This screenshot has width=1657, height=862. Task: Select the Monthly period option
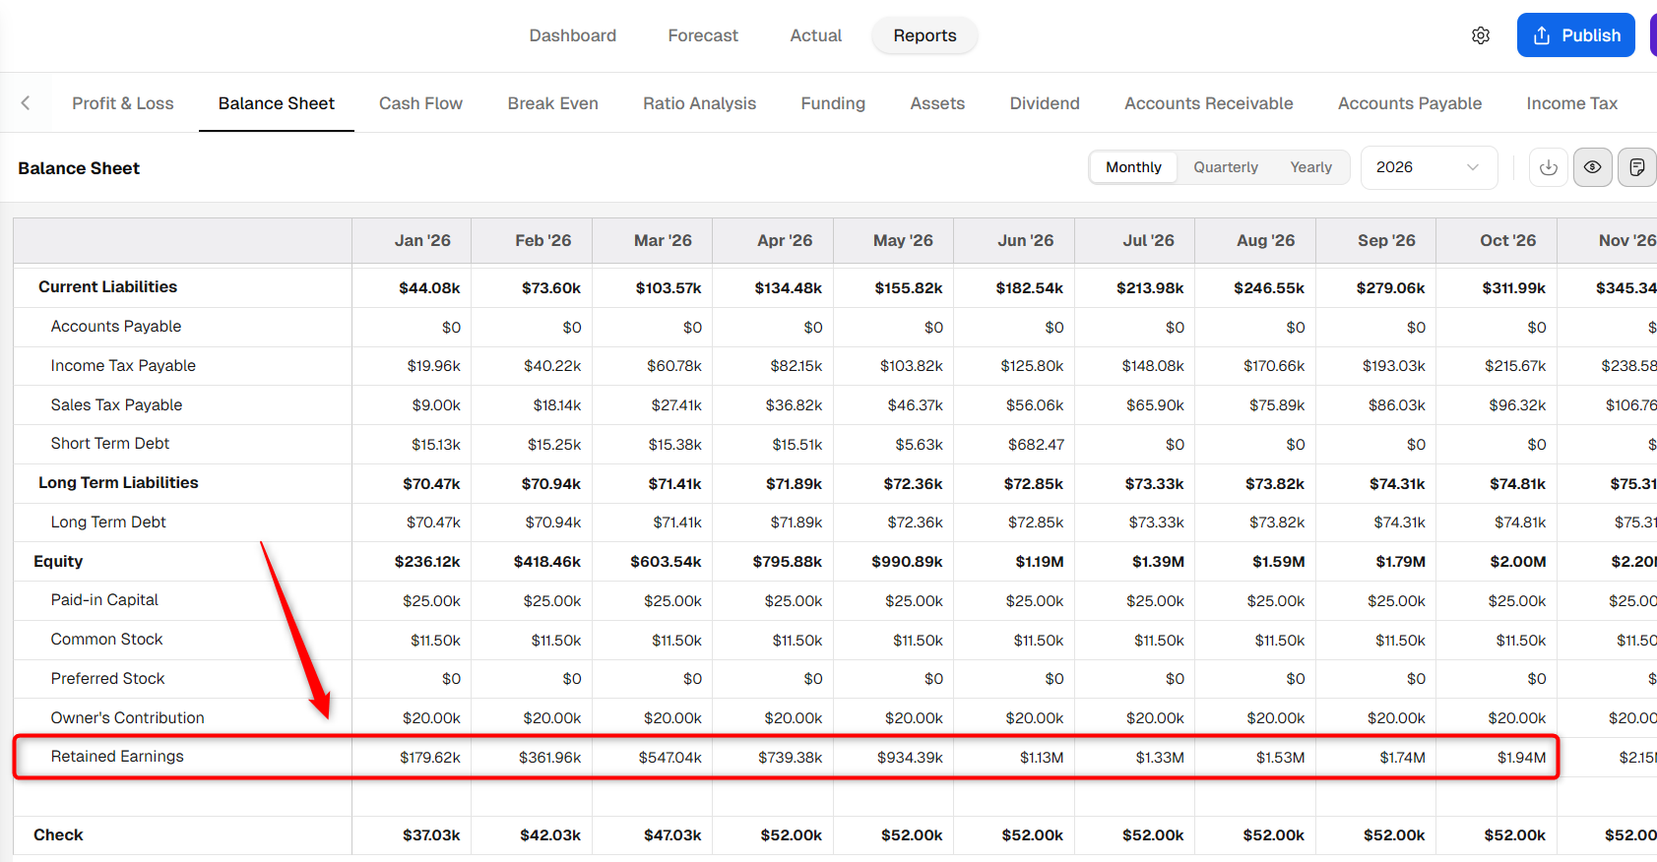point(1133,167)
